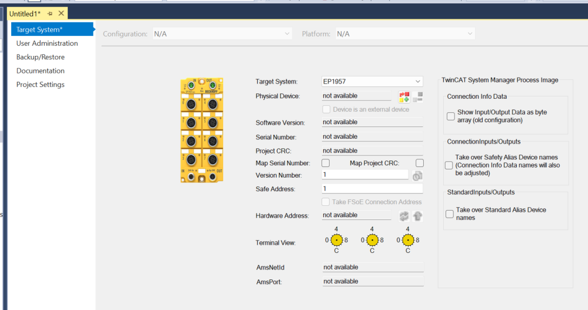Click the Hardware Address field
Image resolution: width=588 pixels, height=310 pixels.
point(357,215)
